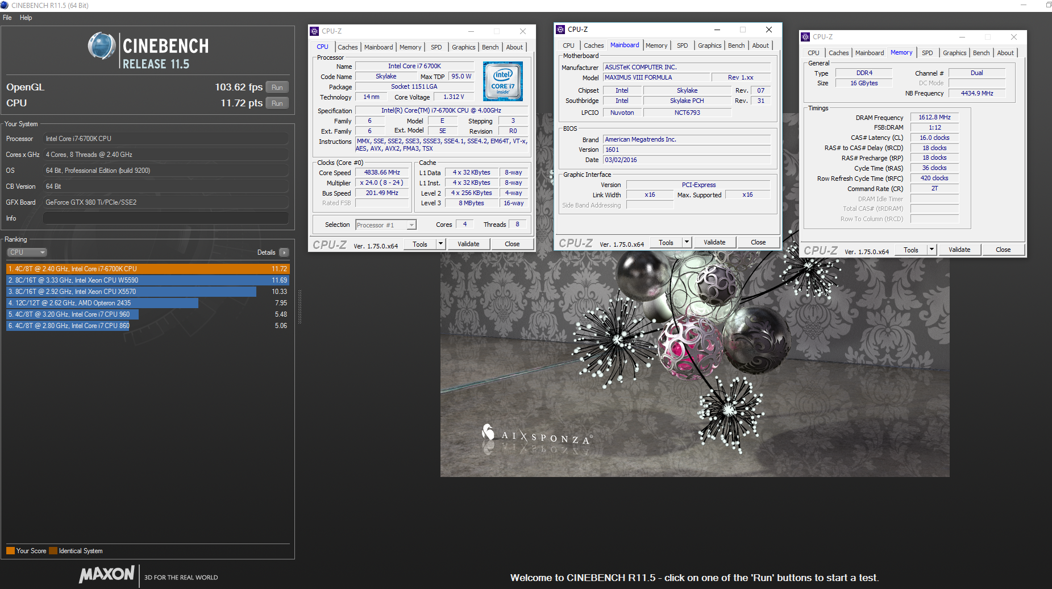Click the panel splitter handle beside the Ranking list
This screenshot has height=589, width=1052.
(x=300, y=307)
